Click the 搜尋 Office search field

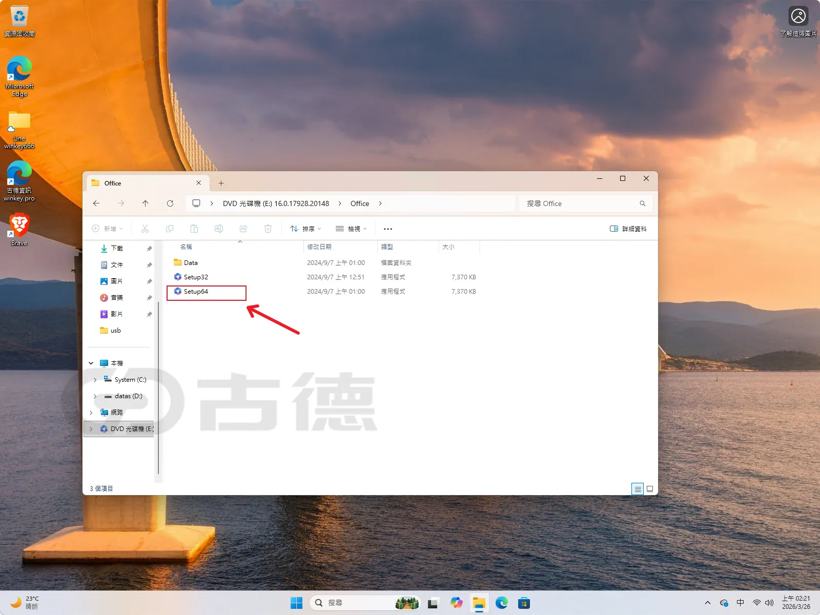585,203
